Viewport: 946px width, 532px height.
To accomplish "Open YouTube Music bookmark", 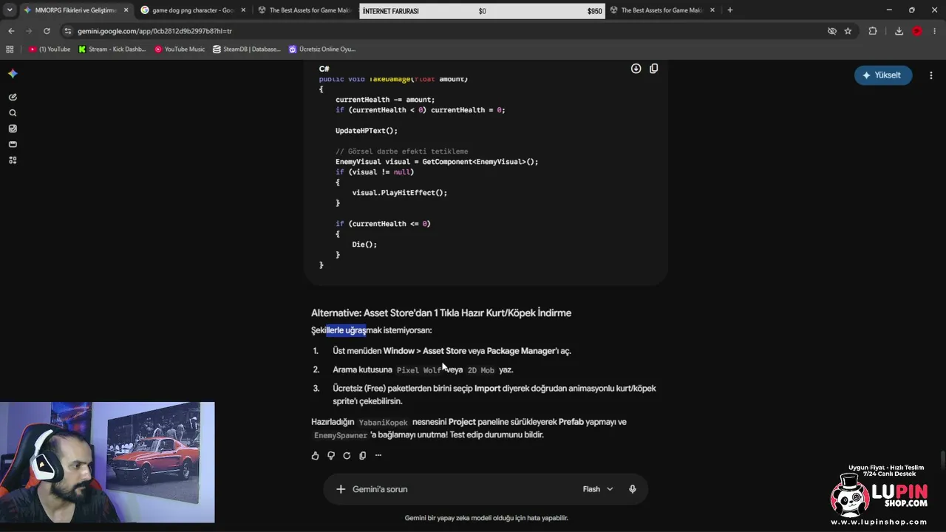I will click(180, 50).
